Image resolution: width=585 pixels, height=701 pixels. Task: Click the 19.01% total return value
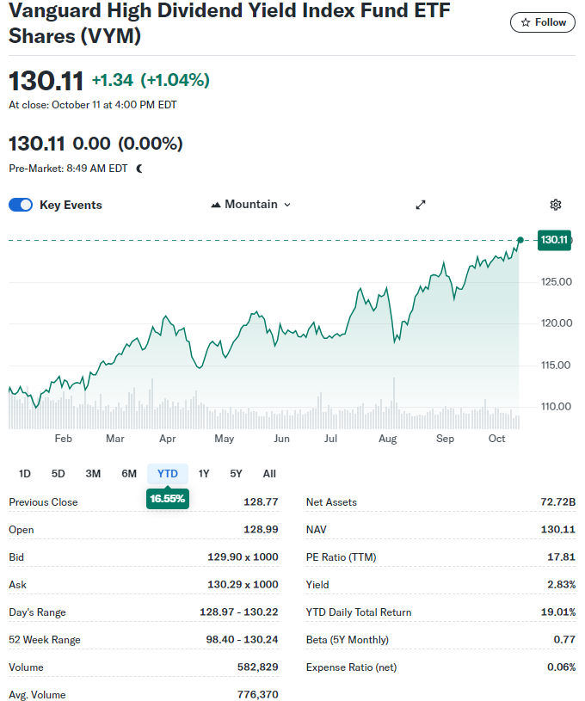coord(558,612)
